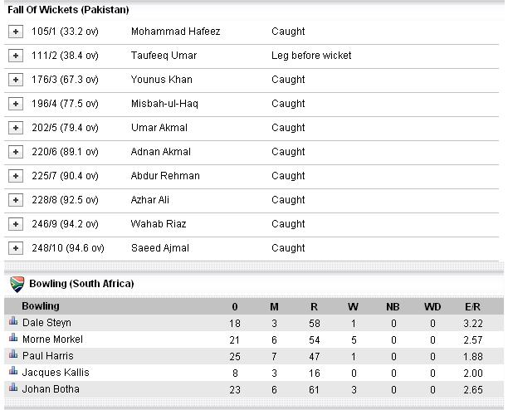Click the E/R column header

click(472, 307)
